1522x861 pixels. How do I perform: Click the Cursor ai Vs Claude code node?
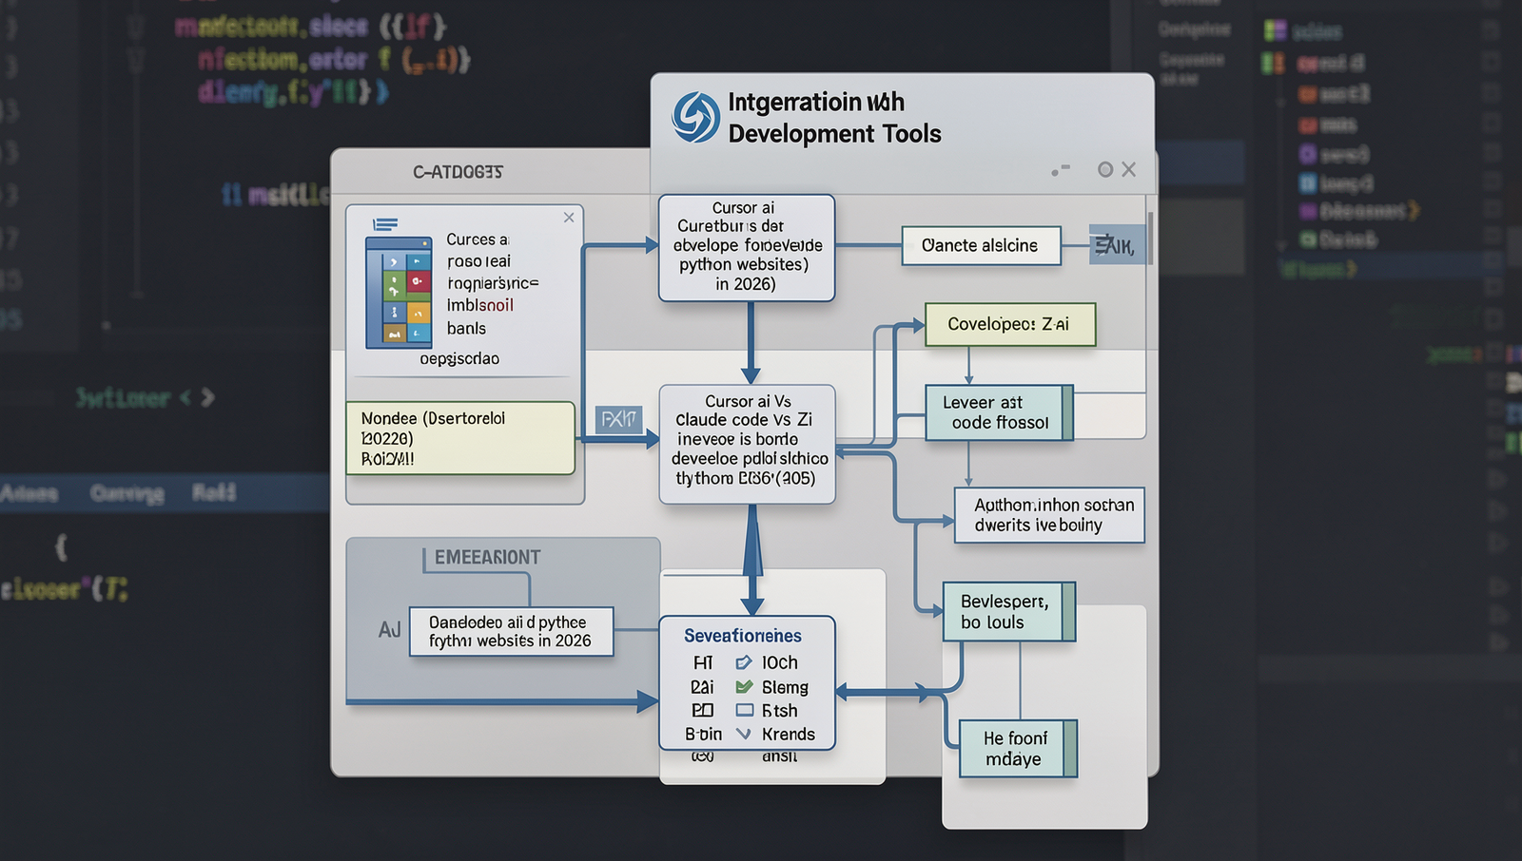(x=748, y=444)
